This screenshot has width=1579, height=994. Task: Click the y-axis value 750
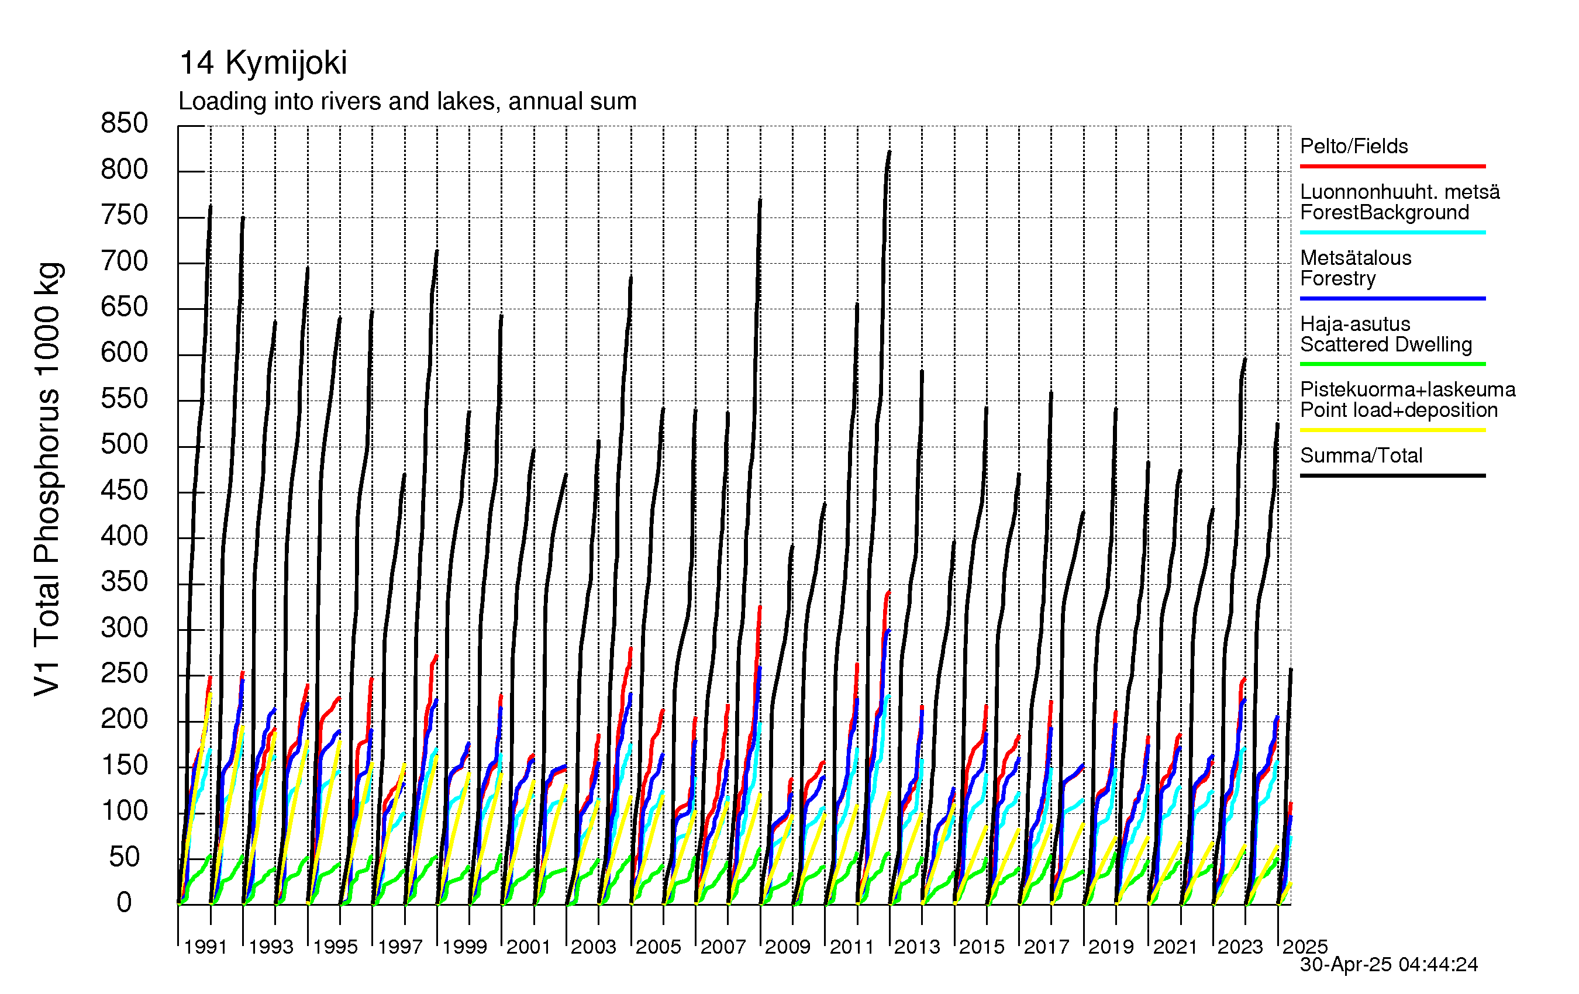point(124,215)
